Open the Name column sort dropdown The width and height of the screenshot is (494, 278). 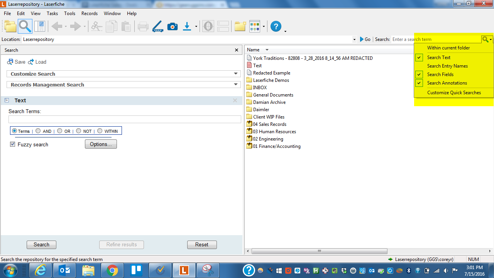click(x=267, y=50)
